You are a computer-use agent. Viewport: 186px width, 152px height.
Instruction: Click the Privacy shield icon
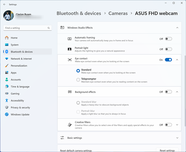coord(7,108)
